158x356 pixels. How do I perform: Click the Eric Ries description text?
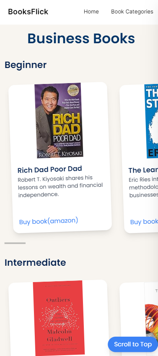pyautogui.click(x=143, y=188)
